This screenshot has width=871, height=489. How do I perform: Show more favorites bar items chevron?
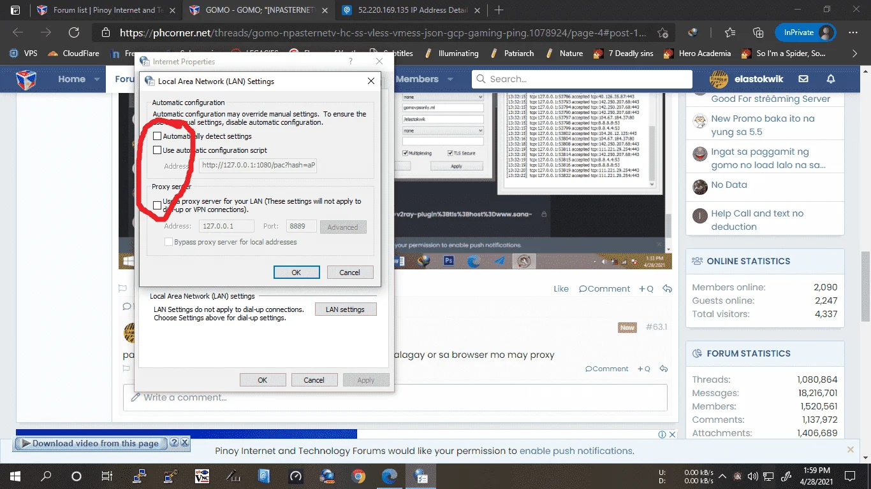point(855,53)
